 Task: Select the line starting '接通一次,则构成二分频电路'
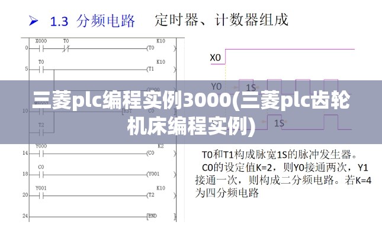(x=283, y=180)
